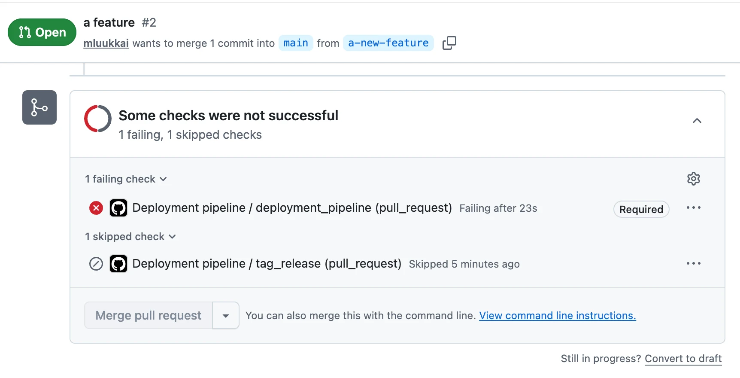
Task: Click the red failed X status icon
Action: coord(96,208)
